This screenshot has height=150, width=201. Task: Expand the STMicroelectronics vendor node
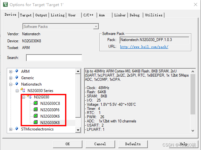pos(11,129)
